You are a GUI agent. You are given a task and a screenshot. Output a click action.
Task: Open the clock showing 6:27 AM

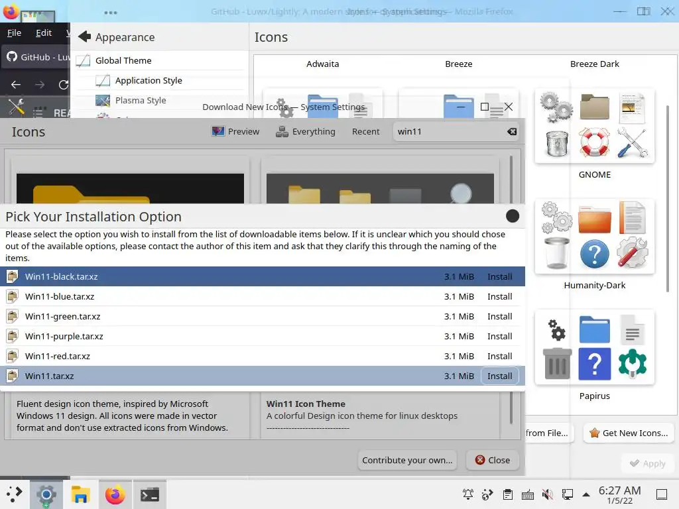pos(620,494)
